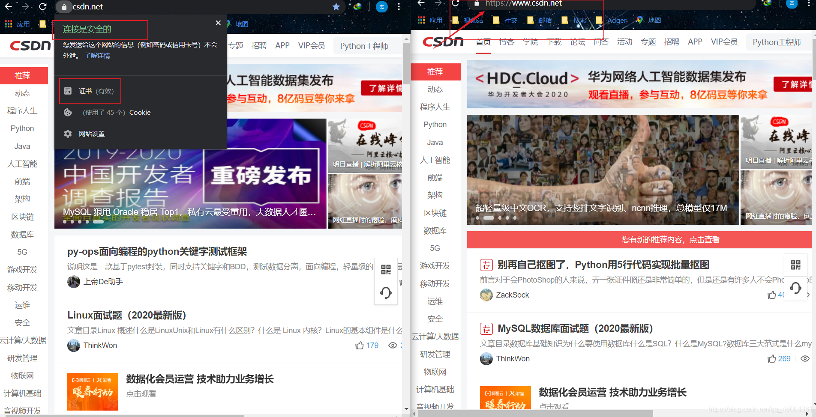Open author ZackSock's profile
Screen dimensions: 816x417
click(512, 295)
